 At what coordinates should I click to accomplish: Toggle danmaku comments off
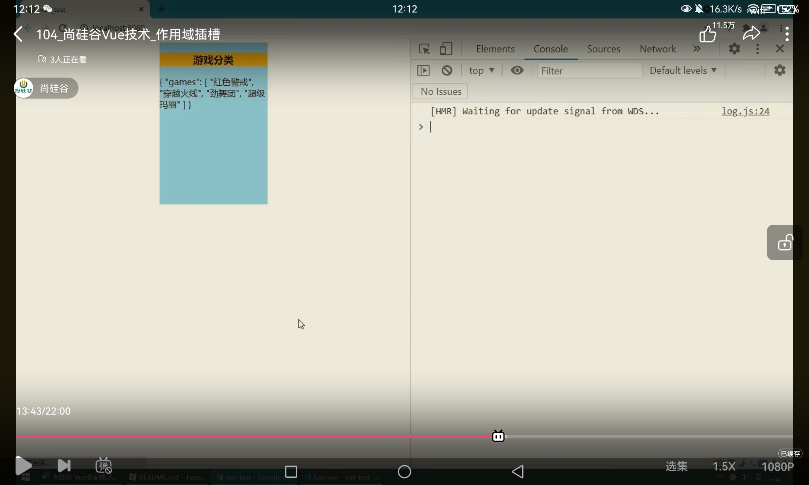pos(104,466)
